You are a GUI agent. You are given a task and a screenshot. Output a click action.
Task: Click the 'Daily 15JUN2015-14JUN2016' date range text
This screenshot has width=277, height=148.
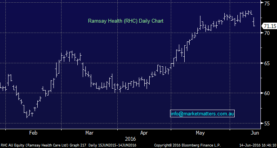tap(112, 145)
